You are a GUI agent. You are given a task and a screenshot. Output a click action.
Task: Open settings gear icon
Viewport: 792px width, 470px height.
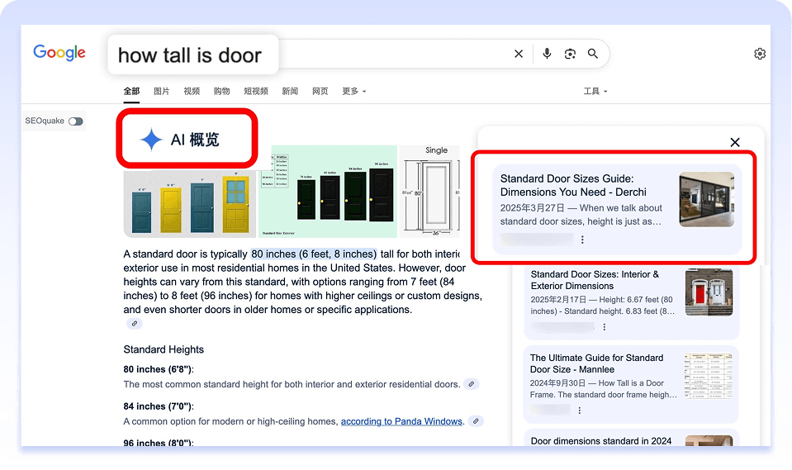(x=760, y=54)
